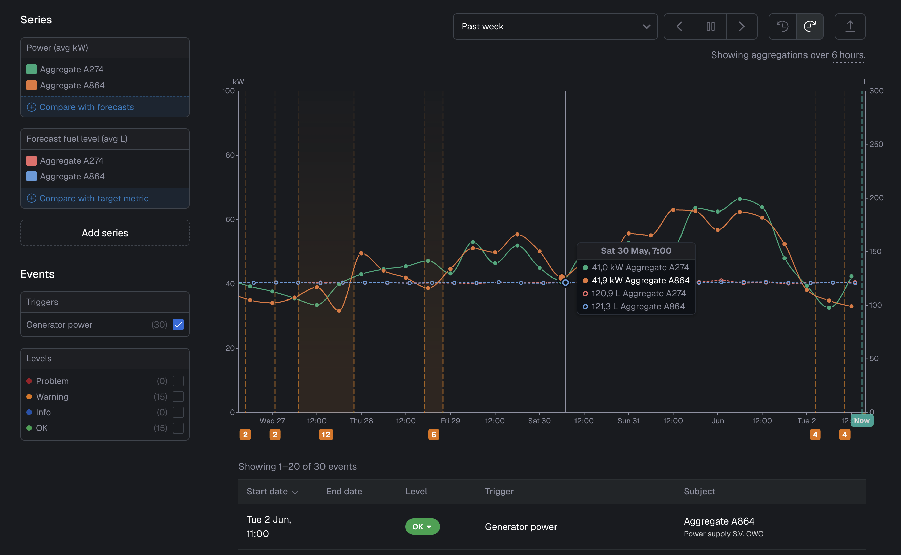Uncheck the Generator power trigger checkbox
This screenshot has height=555, width=901.
tap(178, 325)
